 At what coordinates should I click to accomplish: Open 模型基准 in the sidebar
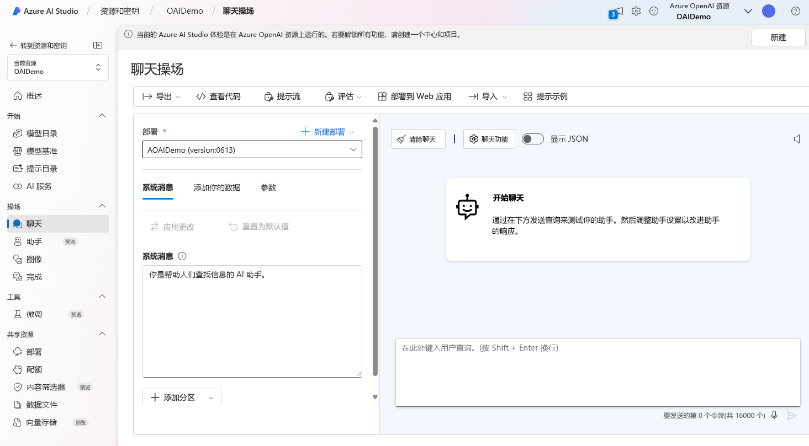[x=58, y=151]
